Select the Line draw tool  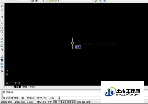point(2,6)
